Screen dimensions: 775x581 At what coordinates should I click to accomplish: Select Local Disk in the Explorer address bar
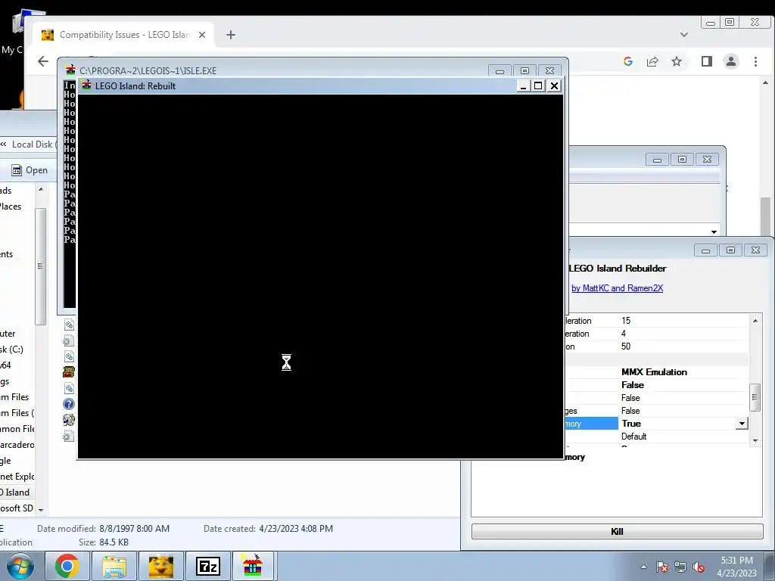[32, 144]
